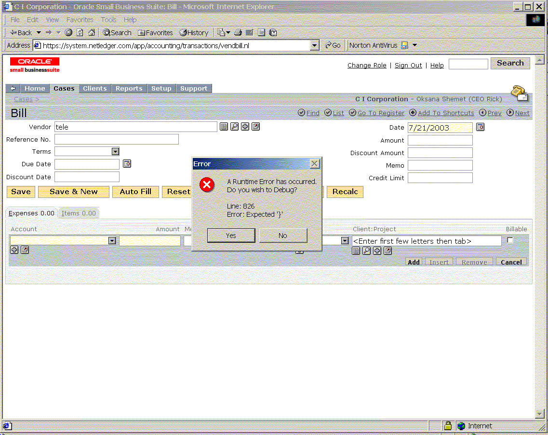Toggle the Billable checkbox
Viewport: 548px width, 435px height.
[x=510, y=240]
